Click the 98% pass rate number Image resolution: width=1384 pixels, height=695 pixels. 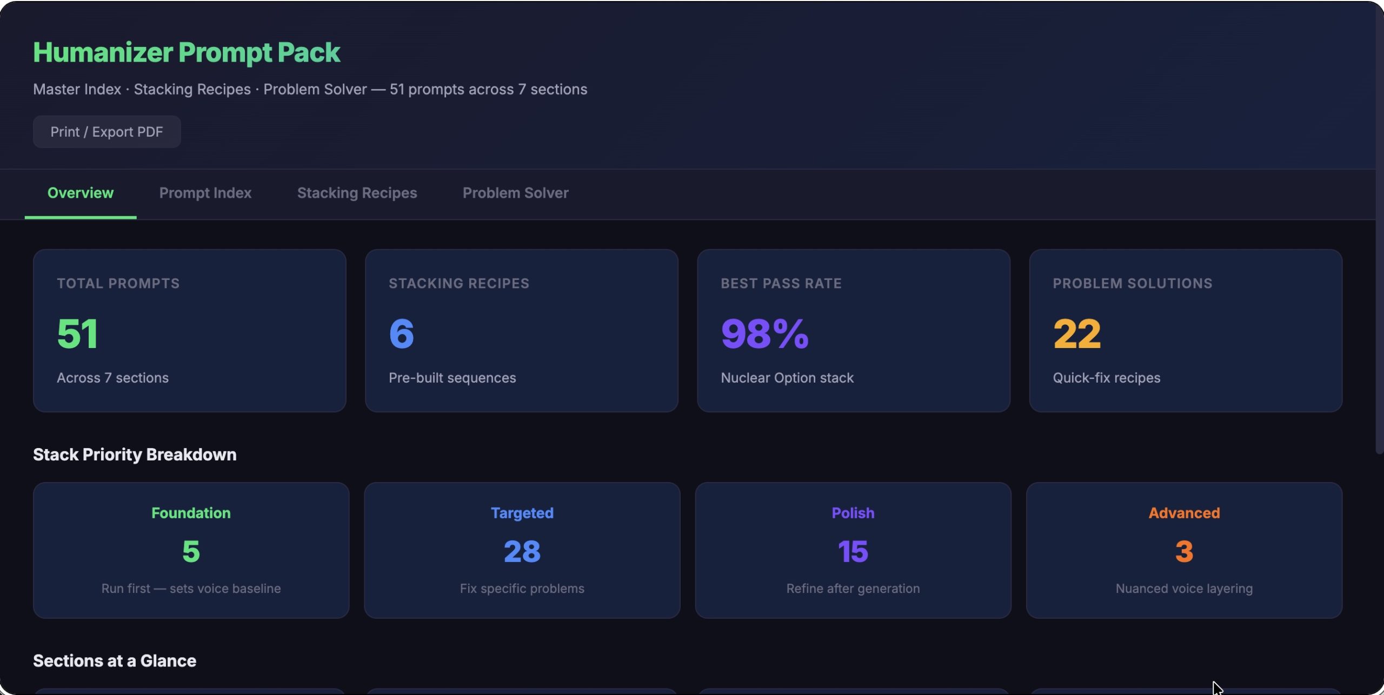pyautogui.click(x=764, y=333)
